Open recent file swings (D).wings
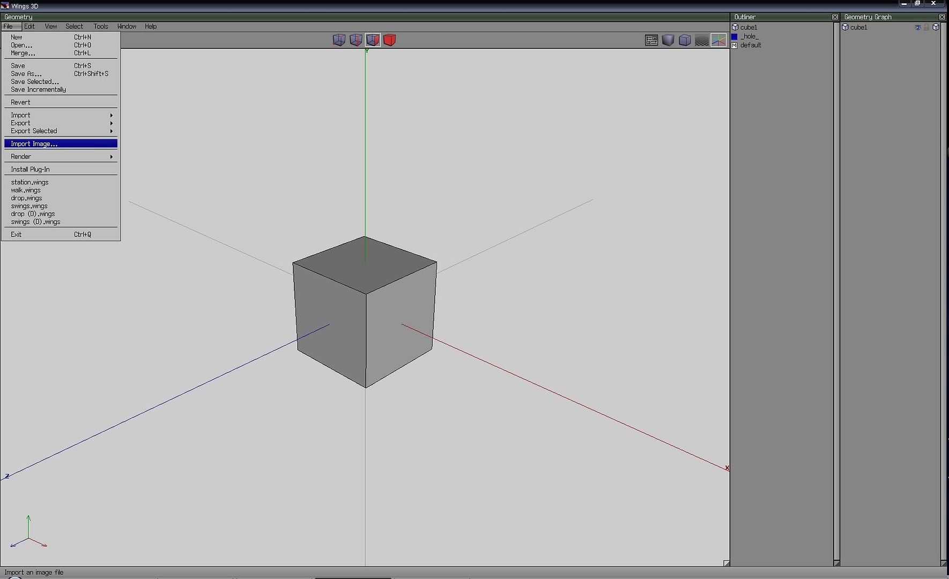Screen dimensions: 949x579 point(61,222)
